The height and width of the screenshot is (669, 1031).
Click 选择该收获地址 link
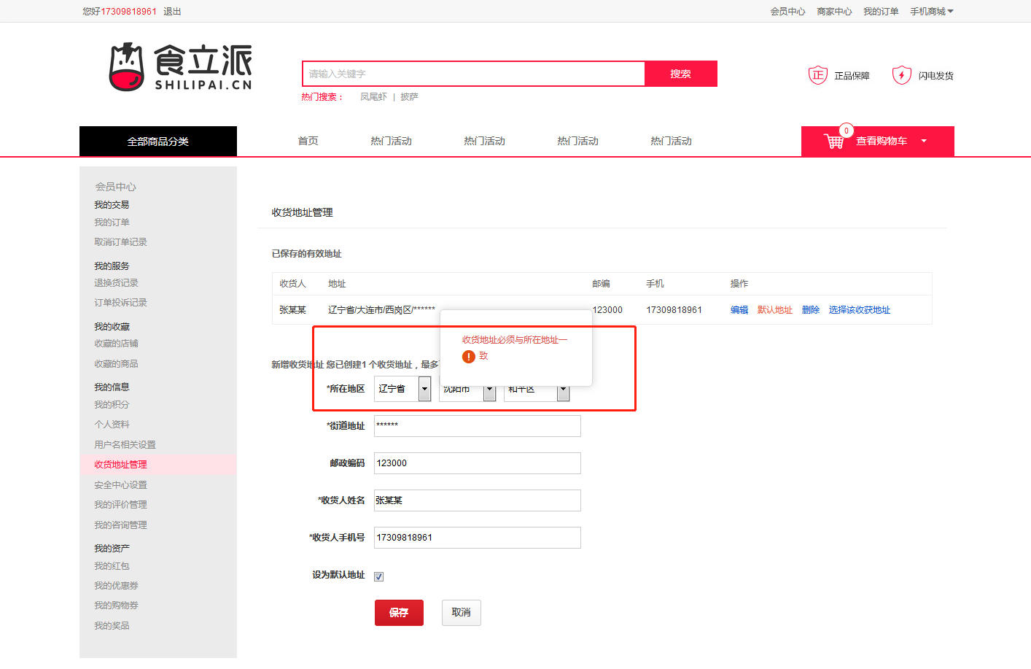tap(860, 310)
